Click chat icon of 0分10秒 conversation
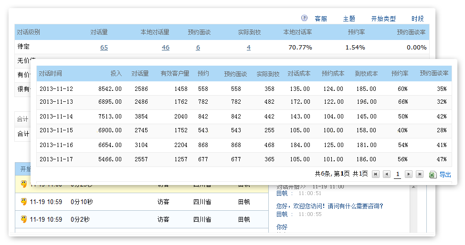The image size is (465, 245). coord(23,202)
